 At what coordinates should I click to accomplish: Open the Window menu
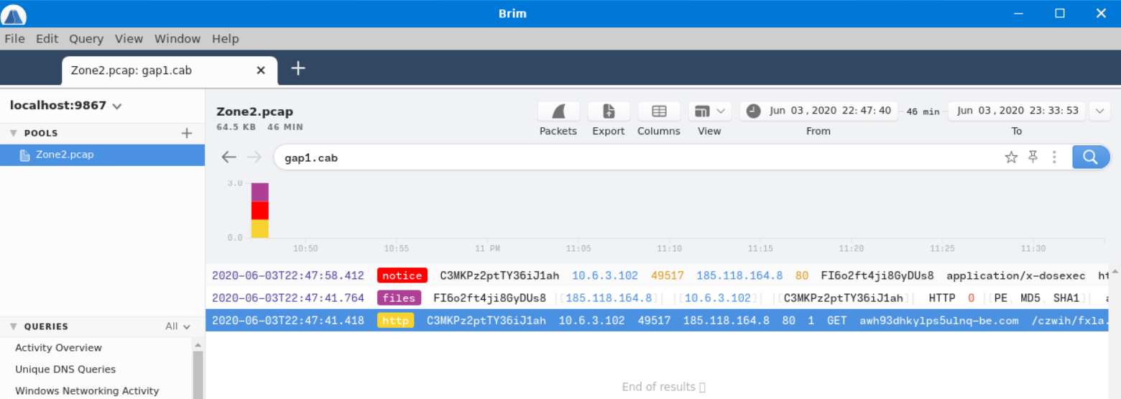pyautogui.click(x=177, y=39)
